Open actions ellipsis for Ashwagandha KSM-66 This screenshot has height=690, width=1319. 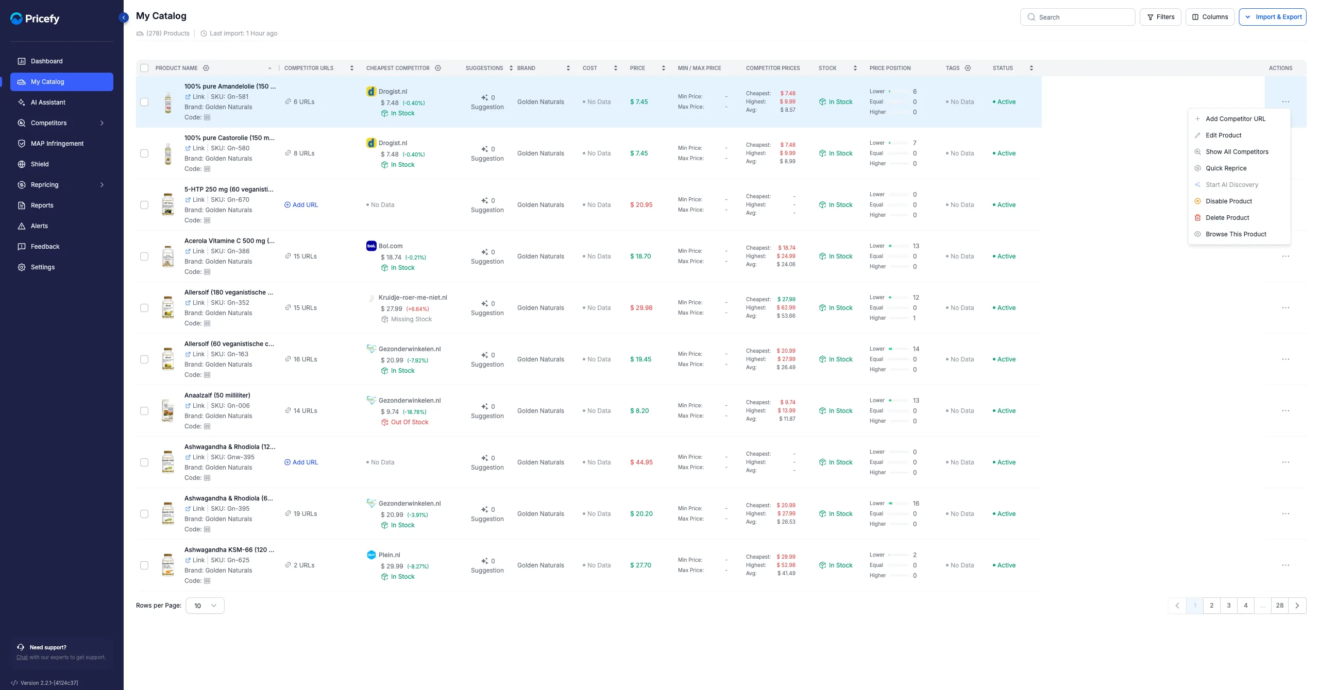pyautogui.click(x=1286, y=565)
